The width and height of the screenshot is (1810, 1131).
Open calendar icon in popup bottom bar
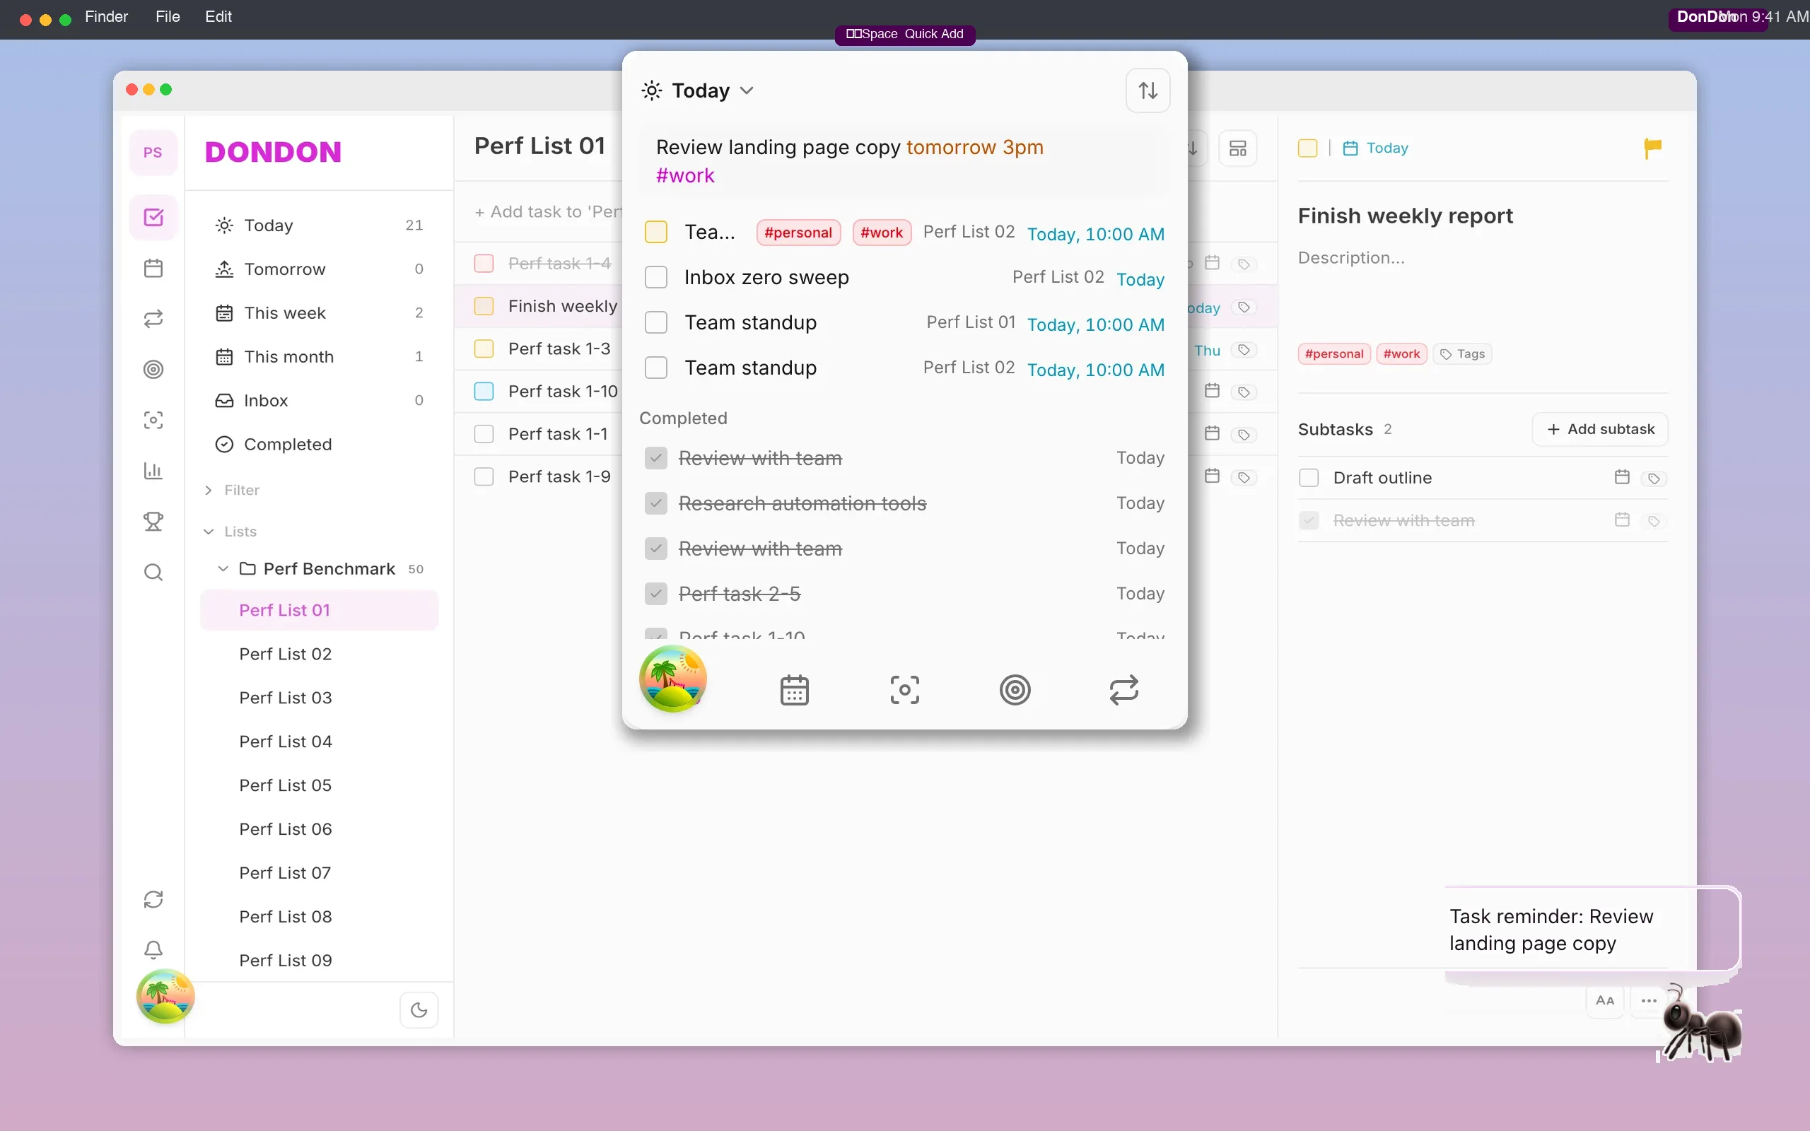coord(794,690)
